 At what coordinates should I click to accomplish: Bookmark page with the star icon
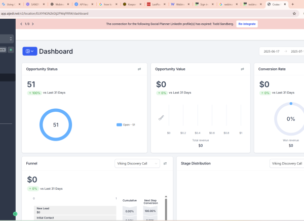pos(294,13)
